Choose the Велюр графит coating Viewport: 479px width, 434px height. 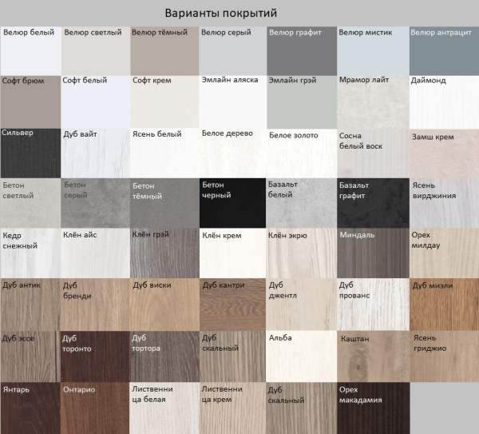click(x=301, y=51)
